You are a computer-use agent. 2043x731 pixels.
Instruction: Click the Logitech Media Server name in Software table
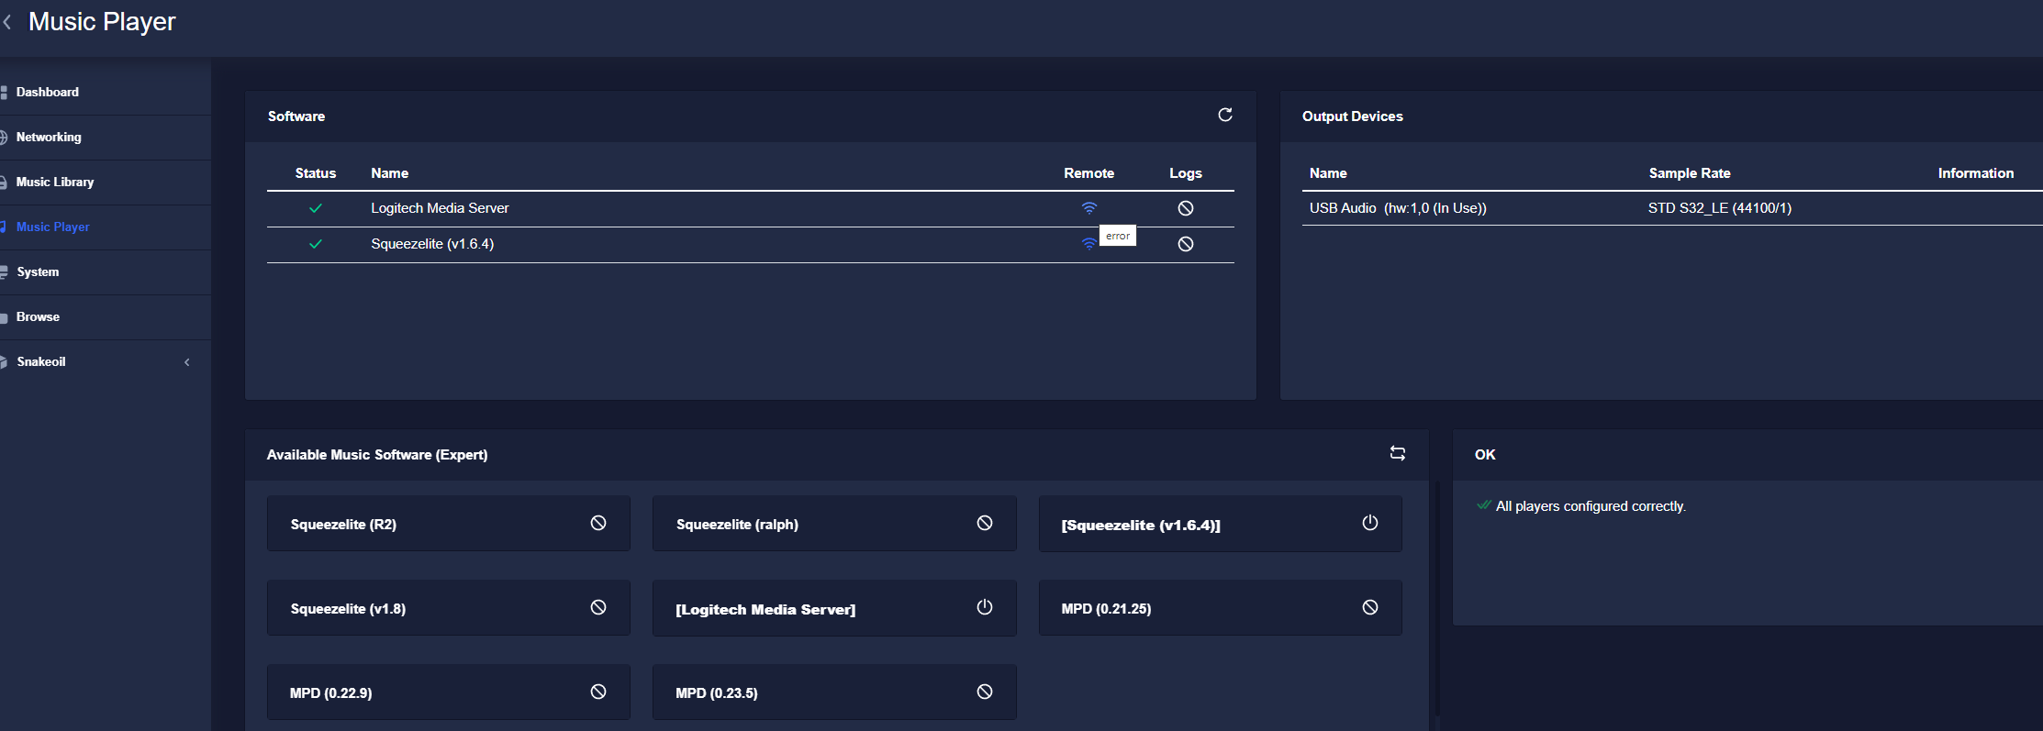pos(440,208)
